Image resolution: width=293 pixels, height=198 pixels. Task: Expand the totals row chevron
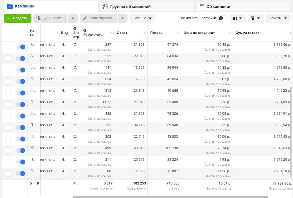tap(31, 183)
